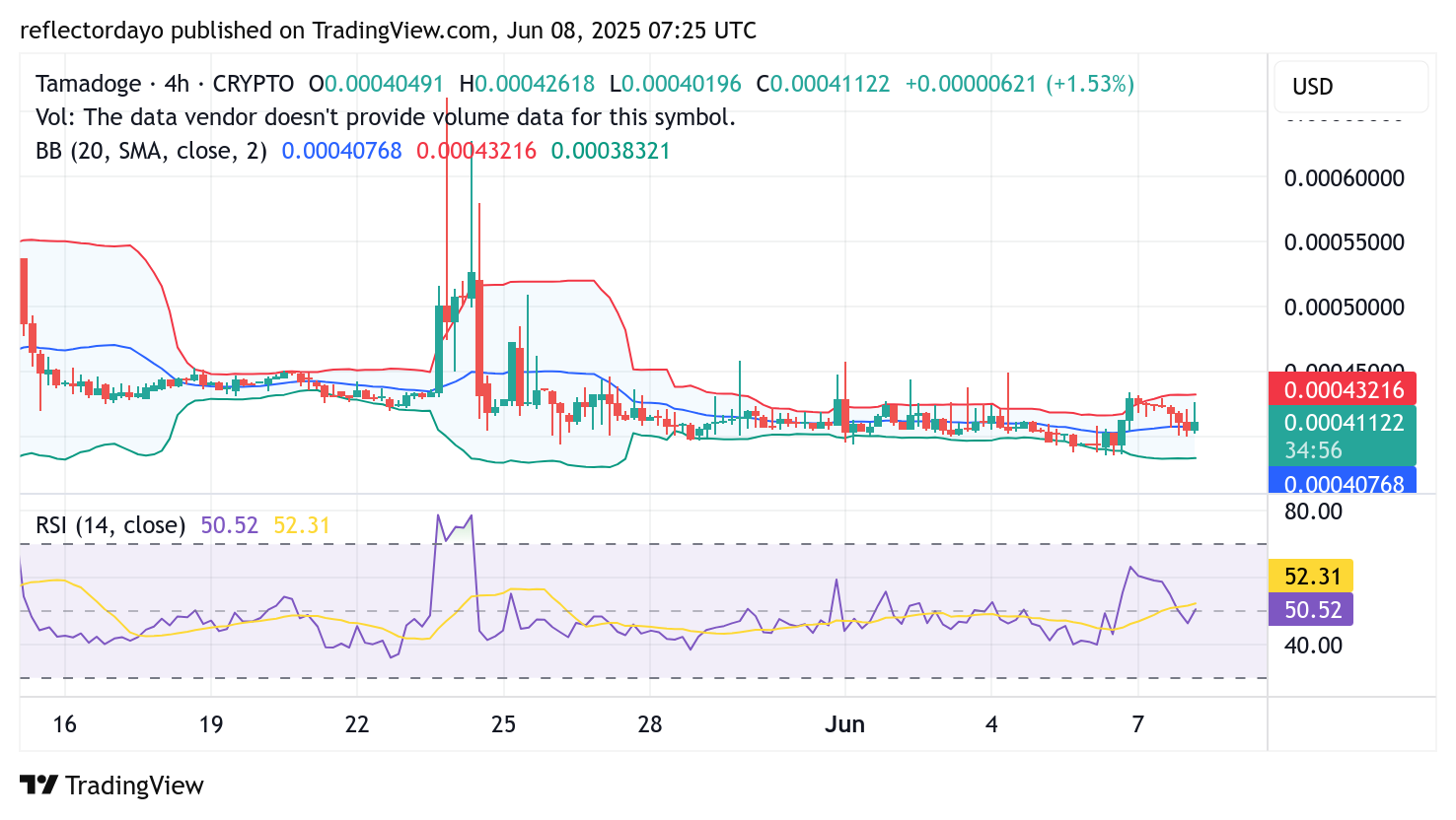Image resolution: width=1456 pixels, height=820 pixels.
Task: Click the 0.00050000 price axis label
Action: pyautogui.click(x=1344, y=307)
